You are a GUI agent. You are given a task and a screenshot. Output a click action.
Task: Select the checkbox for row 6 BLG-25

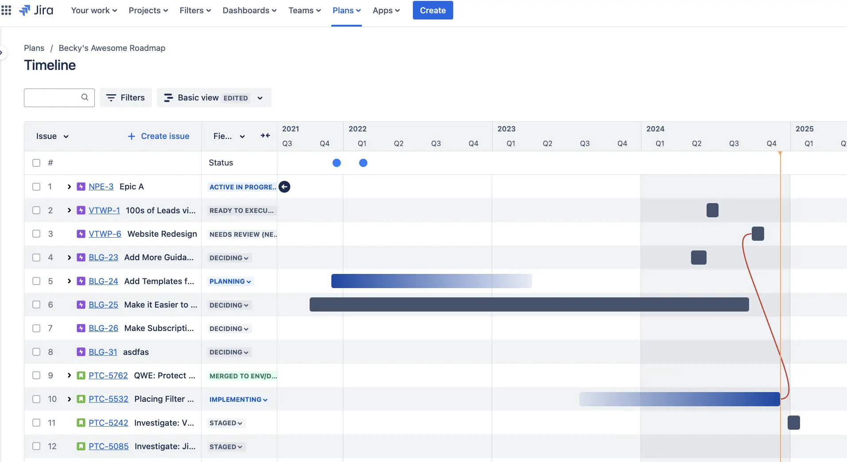(36, 304)
